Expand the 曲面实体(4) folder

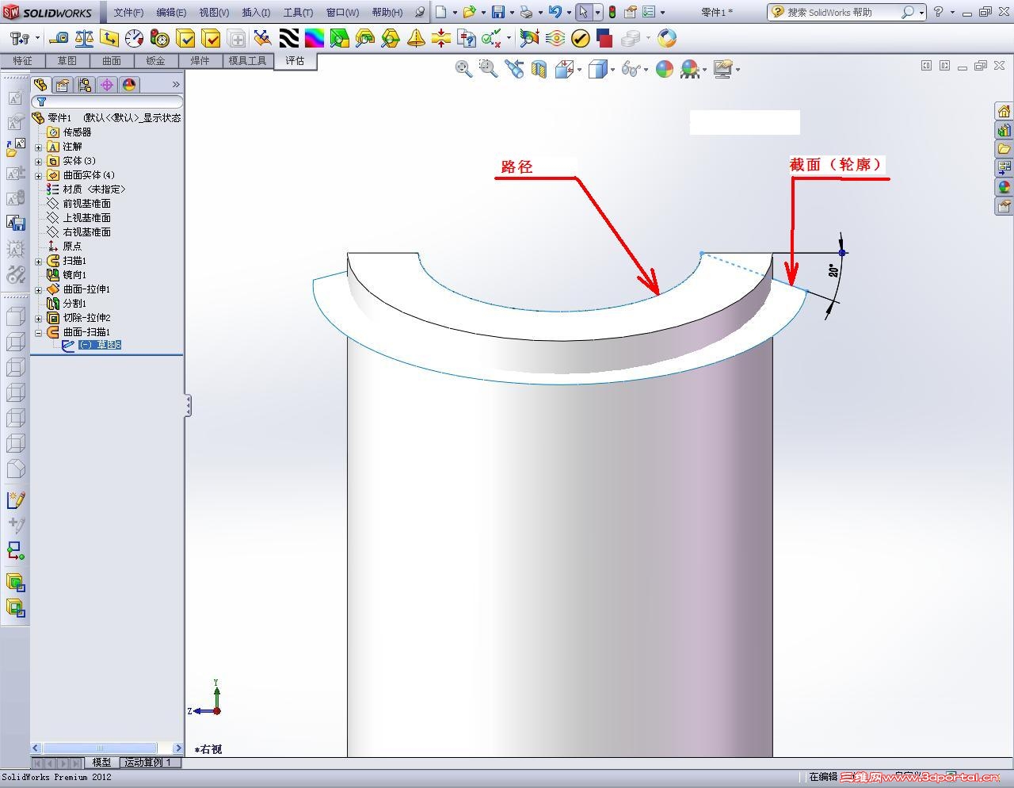(x=38, y=175)
